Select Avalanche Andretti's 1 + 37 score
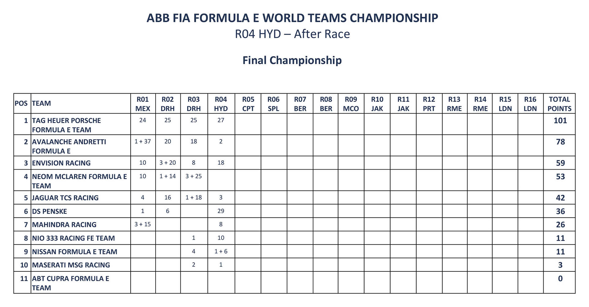The width and height of the screenshot is (589, 307). (143, 141)
